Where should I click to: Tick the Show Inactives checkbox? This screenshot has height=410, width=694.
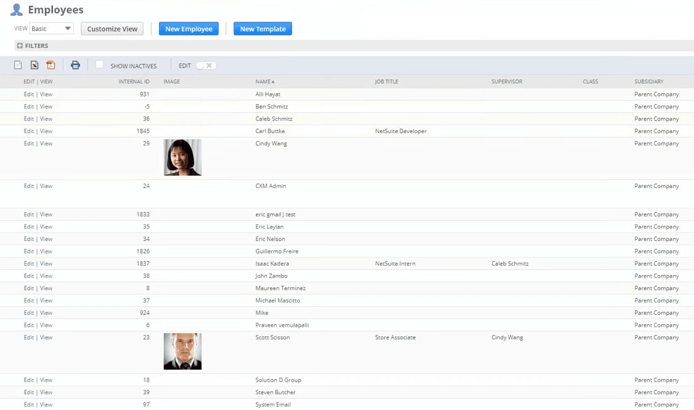(x=100, y=64)
